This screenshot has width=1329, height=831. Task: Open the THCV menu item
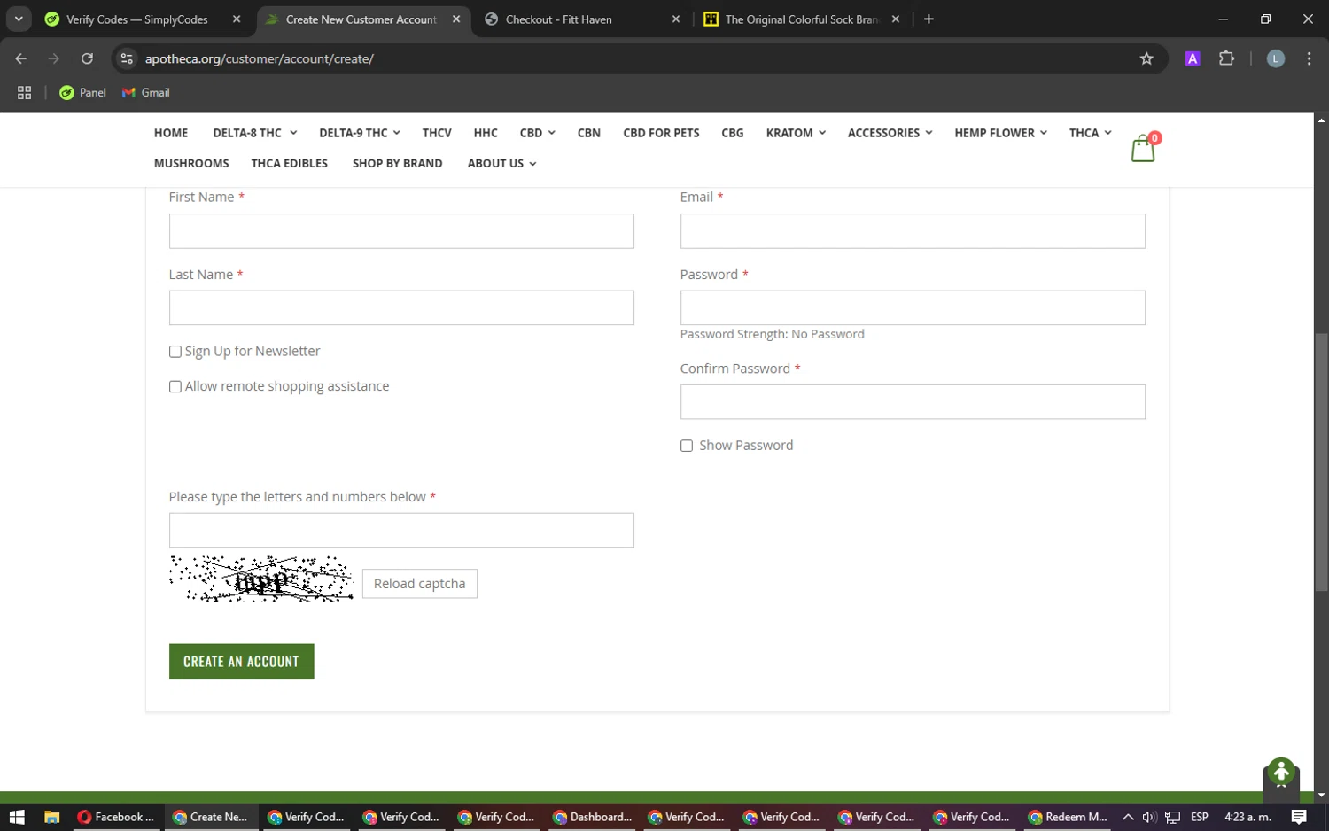(x=437, y=133)
